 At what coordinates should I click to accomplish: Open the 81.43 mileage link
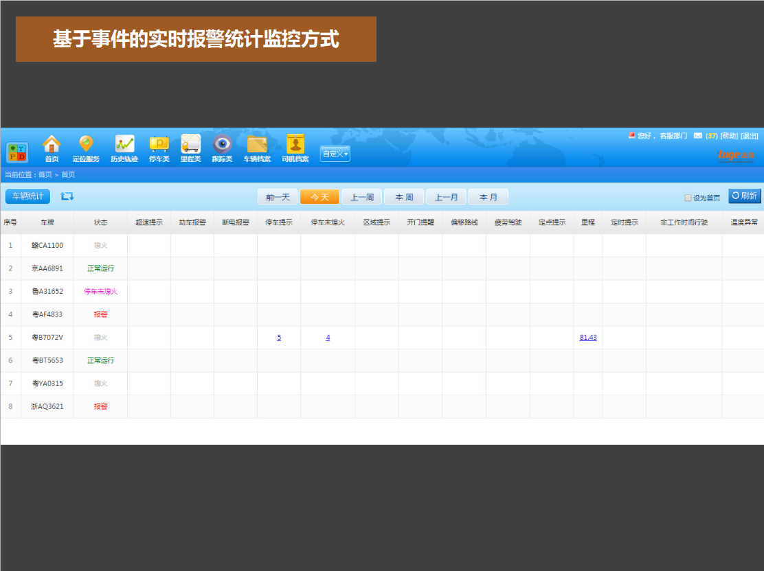tap(588, 338)
